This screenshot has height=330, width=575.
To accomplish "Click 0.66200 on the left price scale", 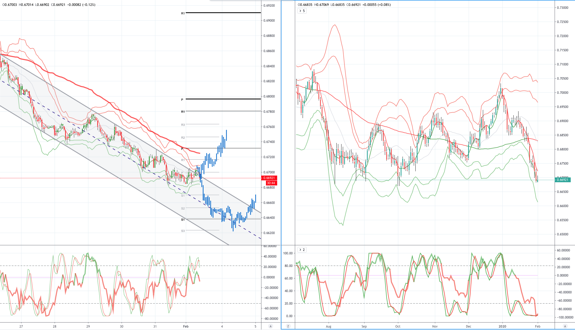I will pyautogui.click(x=269, y=233).
